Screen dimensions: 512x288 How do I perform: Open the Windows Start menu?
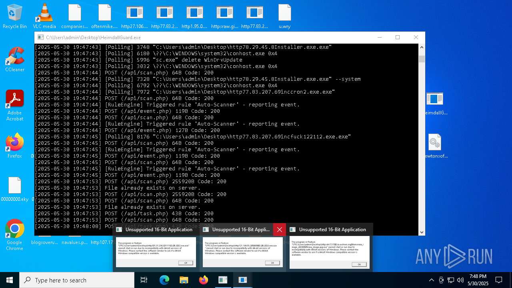[x=10, y=280]
